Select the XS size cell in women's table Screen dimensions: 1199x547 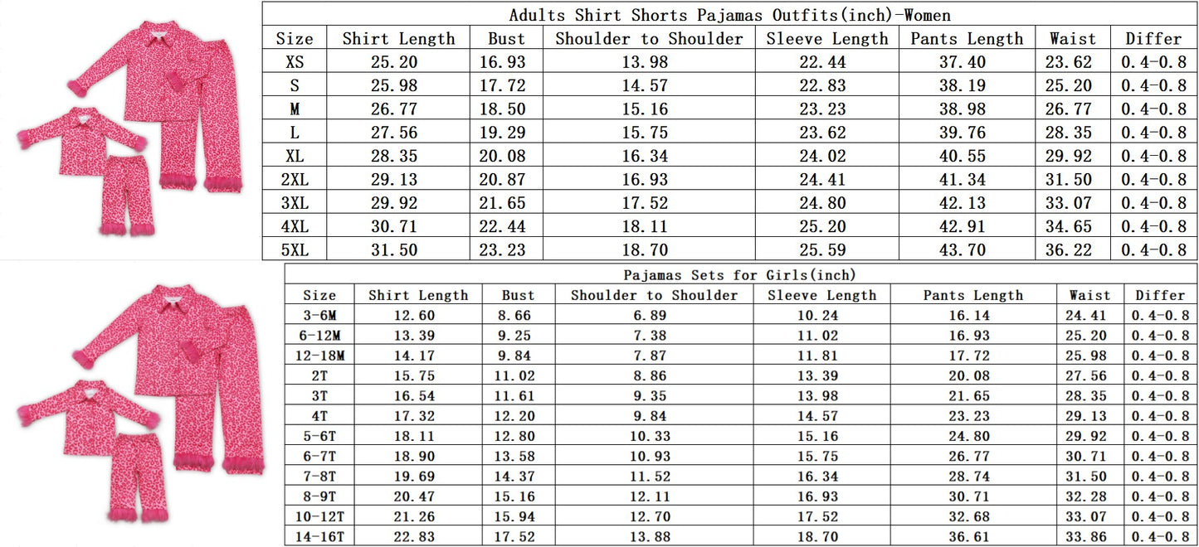295,62
